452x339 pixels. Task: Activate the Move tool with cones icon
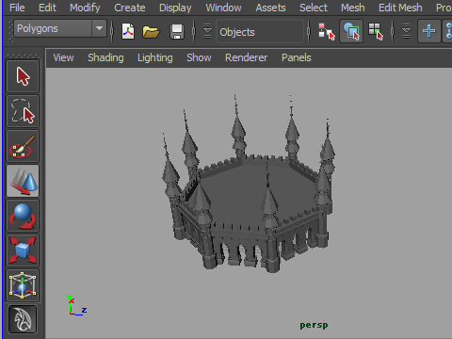coord(23,181)
